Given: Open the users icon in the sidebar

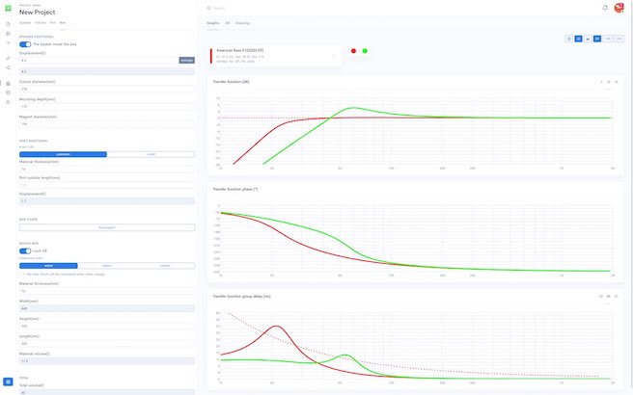Looking at the screenshot, I should [x=8, y=102].
